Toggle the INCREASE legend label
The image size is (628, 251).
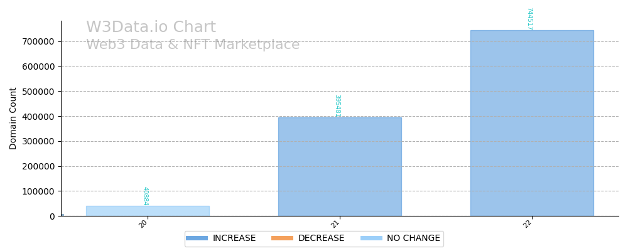(234, 238)
